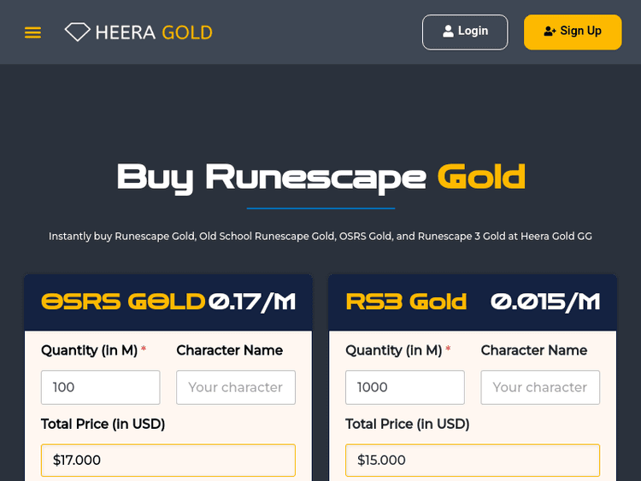
Task: Focus the OSRS Gold character name field
Action: pyautogui.click(x=235, y=387)
